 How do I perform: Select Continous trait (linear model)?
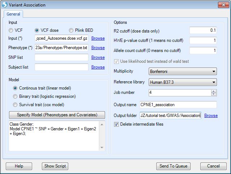pyautogui.click(x=15, y=88)
